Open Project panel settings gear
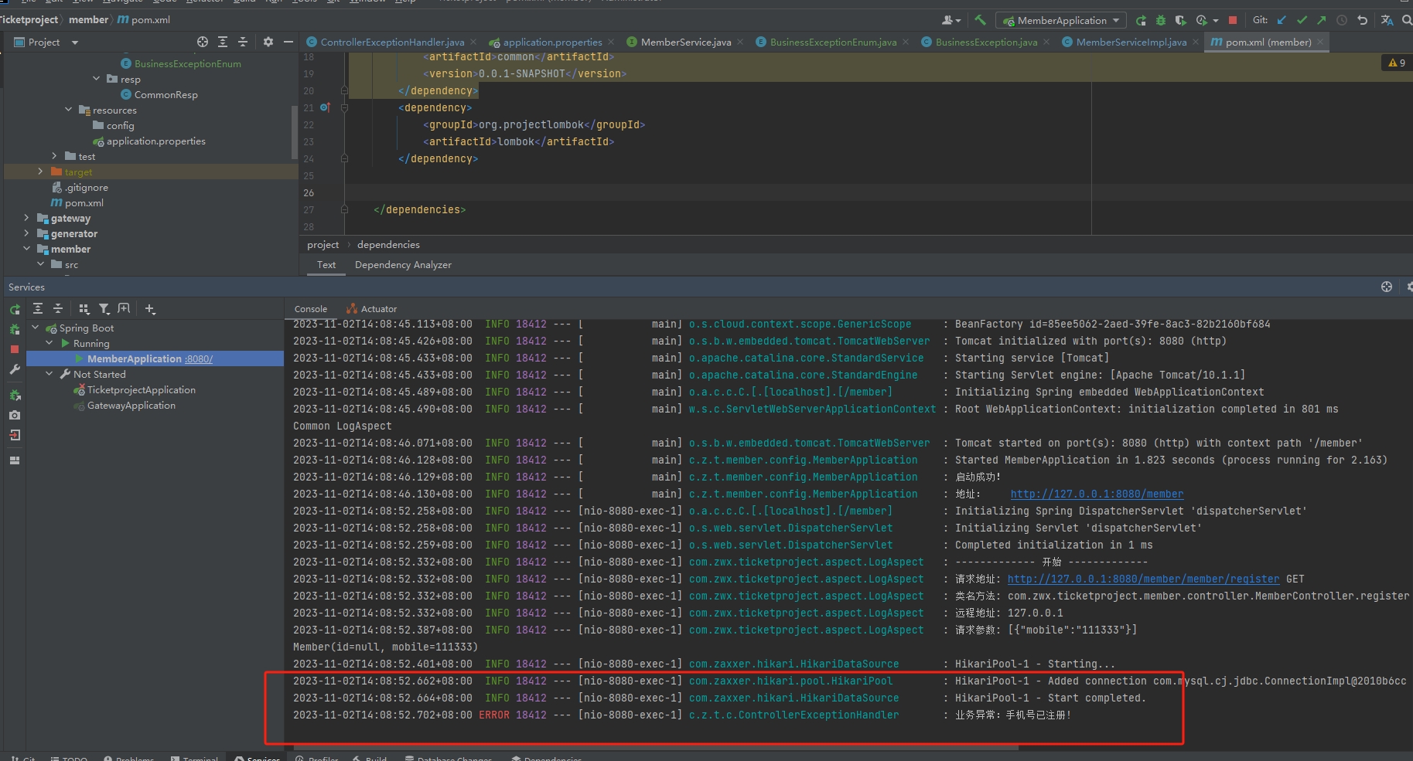 coord(268,42)
